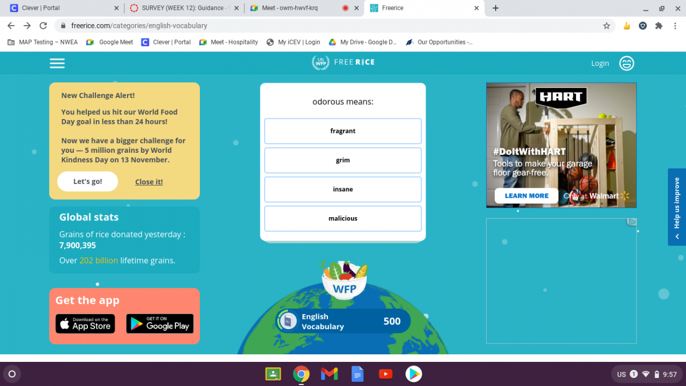
Task: Close the Clever | Portal tab
Action: 117,8
